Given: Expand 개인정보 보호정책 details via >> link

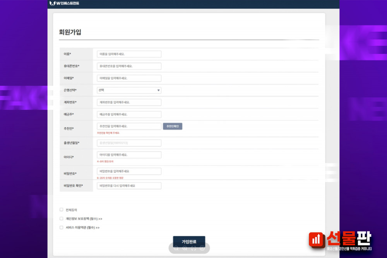Looking at the screenshot, I should click(x=100, y=219).
